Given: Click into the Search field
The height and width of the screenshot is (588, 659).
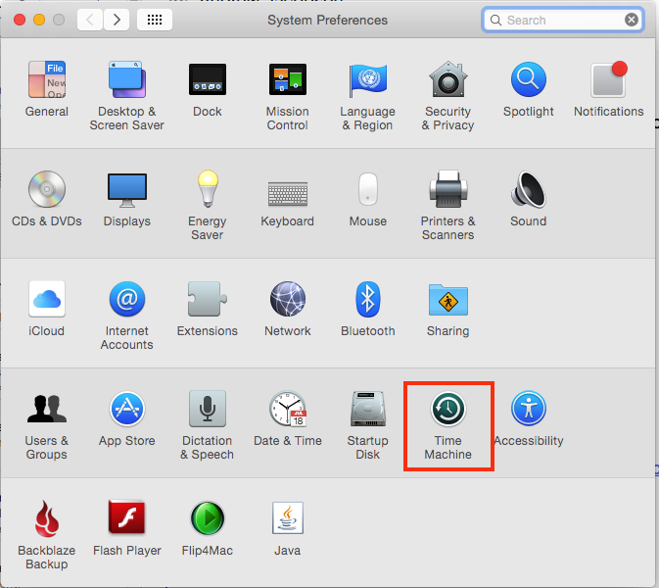Looking at the screenshot, I should coord(563,20).
